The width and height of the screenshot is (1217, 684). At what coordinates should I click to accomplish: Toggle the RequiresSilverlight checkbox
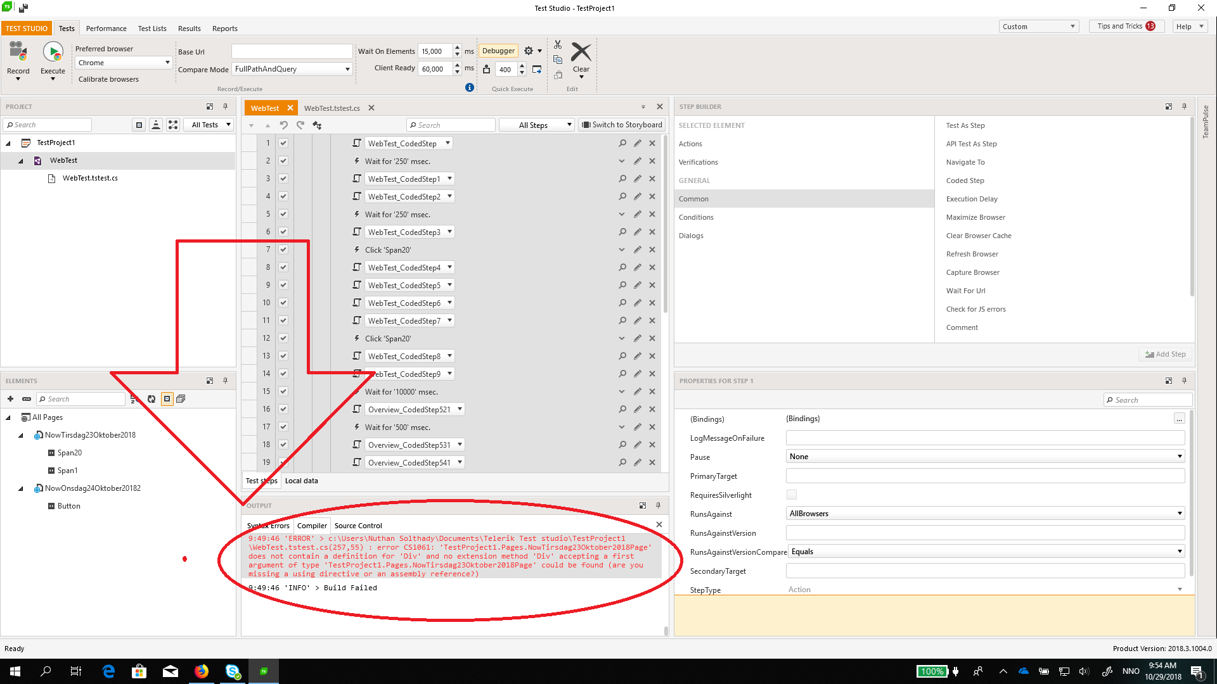pos(792,495)
